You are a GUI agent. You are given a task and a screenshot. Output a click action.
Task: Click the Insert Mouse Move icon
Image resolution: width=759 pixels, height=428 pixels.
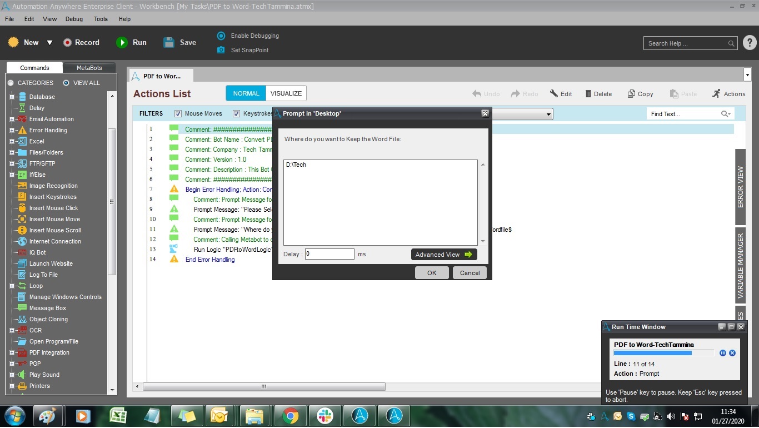(22, 219)
